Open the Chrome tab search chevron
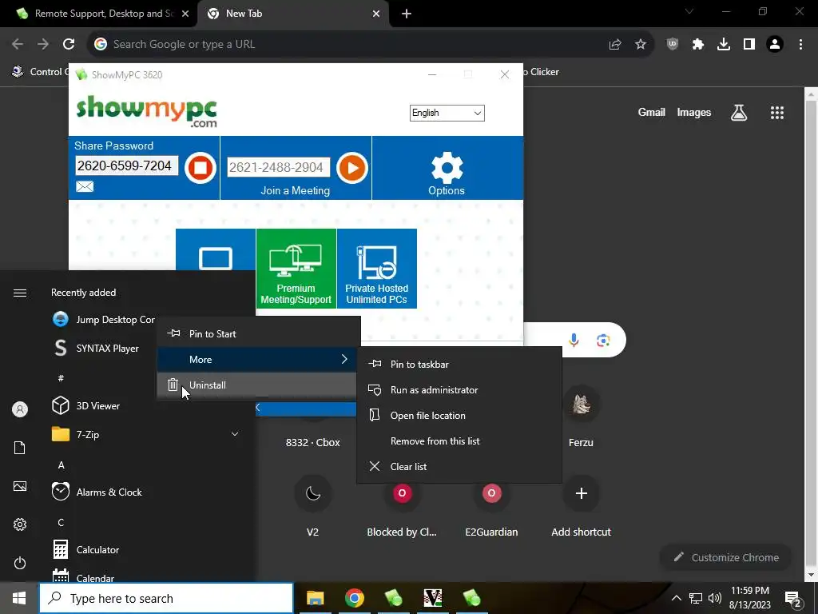This screenshot has height=614, width=818. pyautogui.click(x=689, y=11)
